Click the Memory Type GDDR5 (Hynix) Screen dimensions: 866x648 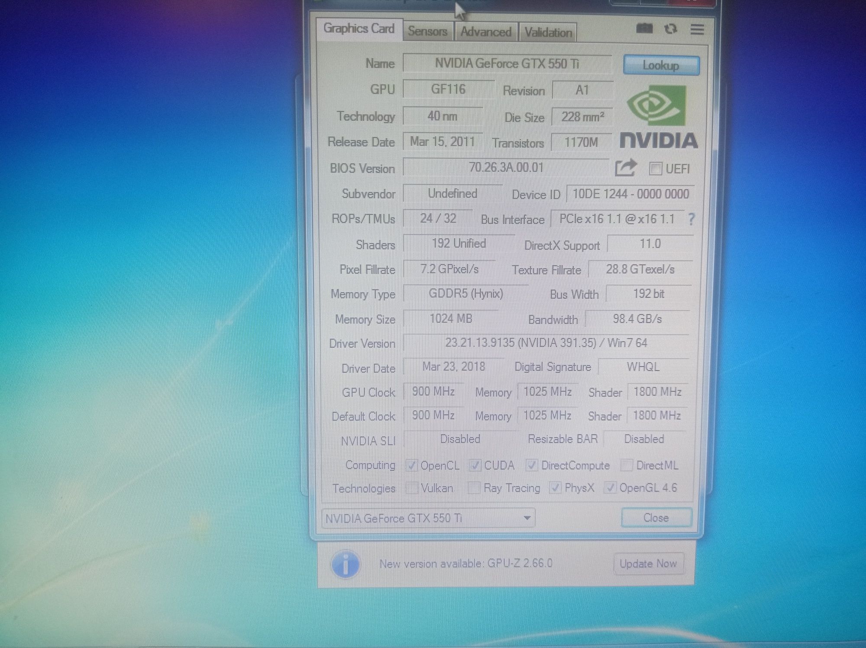(466, 294)
